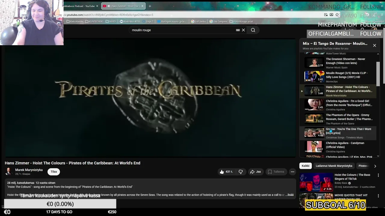Open options menu for 'MOVIE QUOTES THAT HIT' video
This screenshot has width=385, height=216.
(378, 196)
